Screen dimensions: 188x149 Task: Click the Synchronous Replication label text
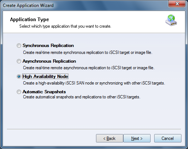(x=48, y=46)
